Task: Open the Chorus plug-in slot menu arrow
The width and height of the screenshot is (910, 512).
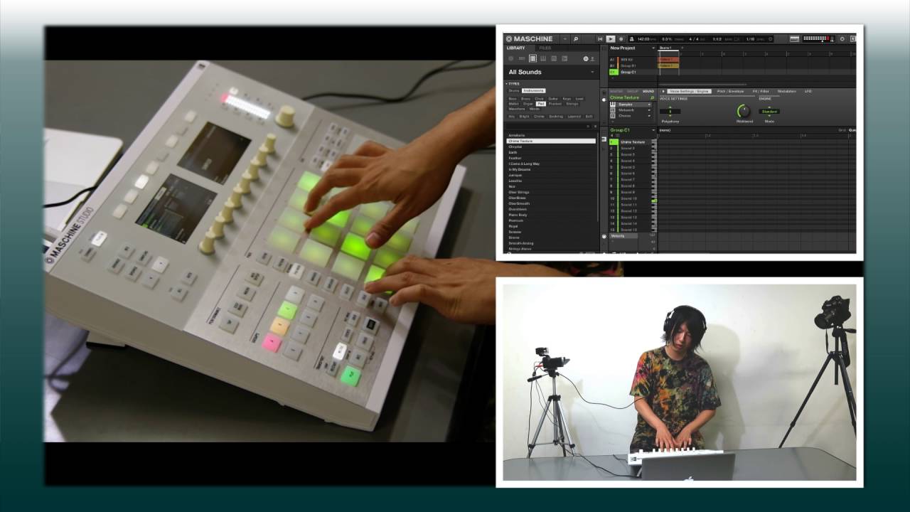Action: point(649,116)
